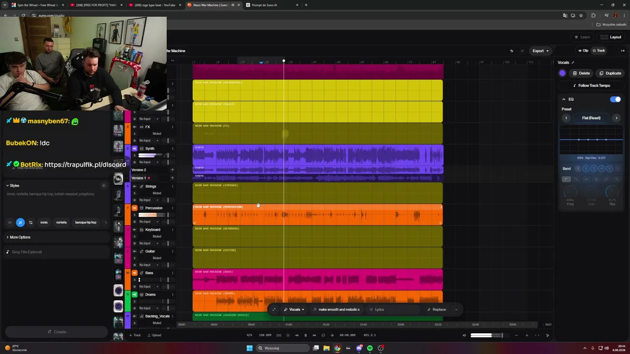The image size is (630, 354).
Task: Collapse the right side panel
Action: (x=623, y=51)
